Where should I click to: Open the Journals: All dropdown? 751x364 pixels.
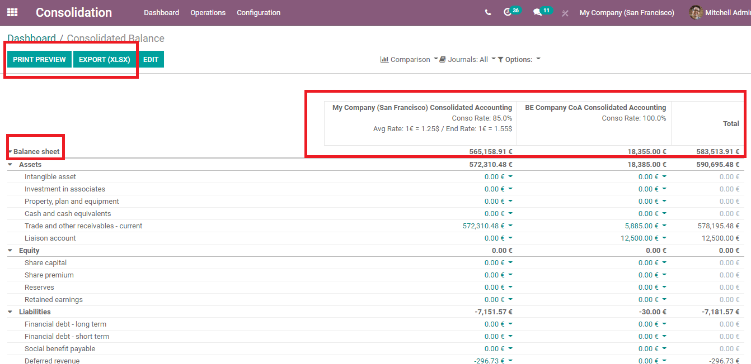(467, 59)
